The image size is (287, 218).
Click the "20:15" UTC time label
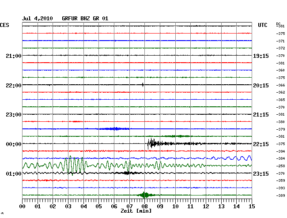pos(261,86)
